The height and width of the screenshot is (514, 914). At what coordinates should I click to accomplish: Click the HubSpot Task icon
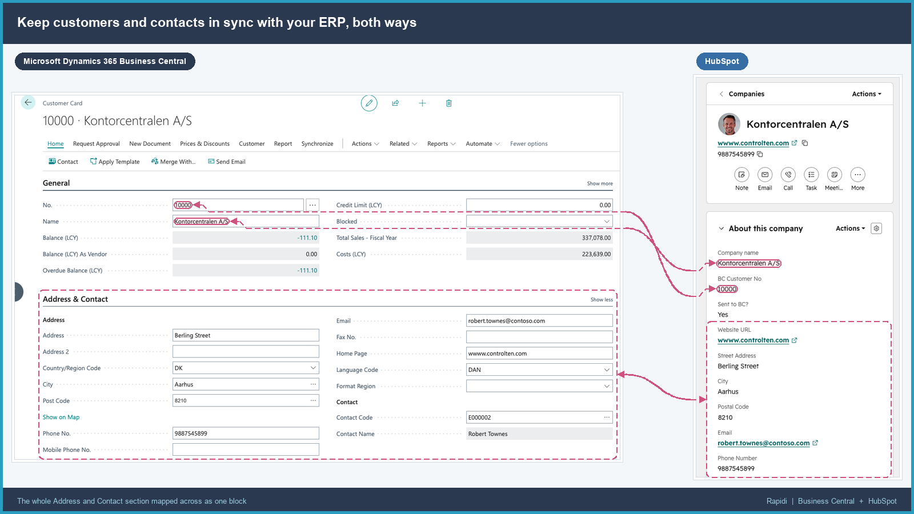(811, 175)
